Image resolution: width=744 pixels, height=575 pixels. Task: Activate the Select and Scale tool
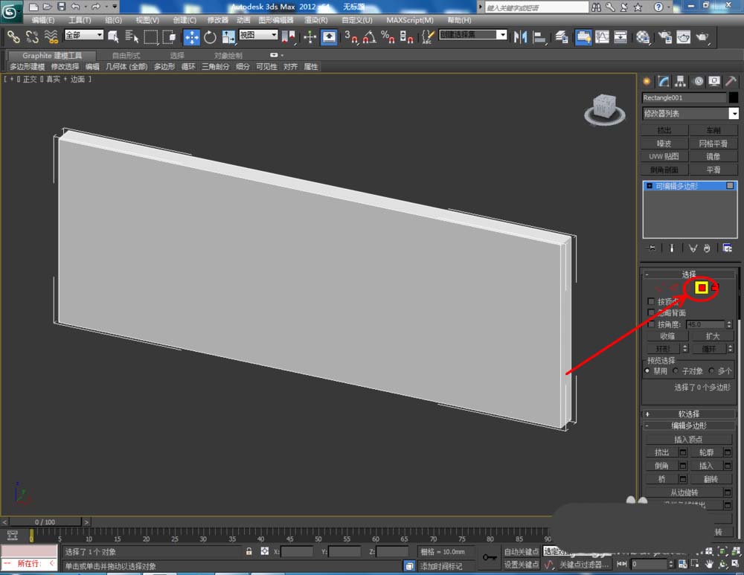(228, 37)
